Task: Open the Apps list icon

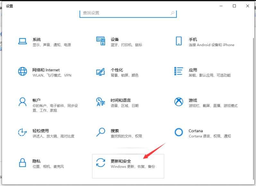Action: click(179, 71)
